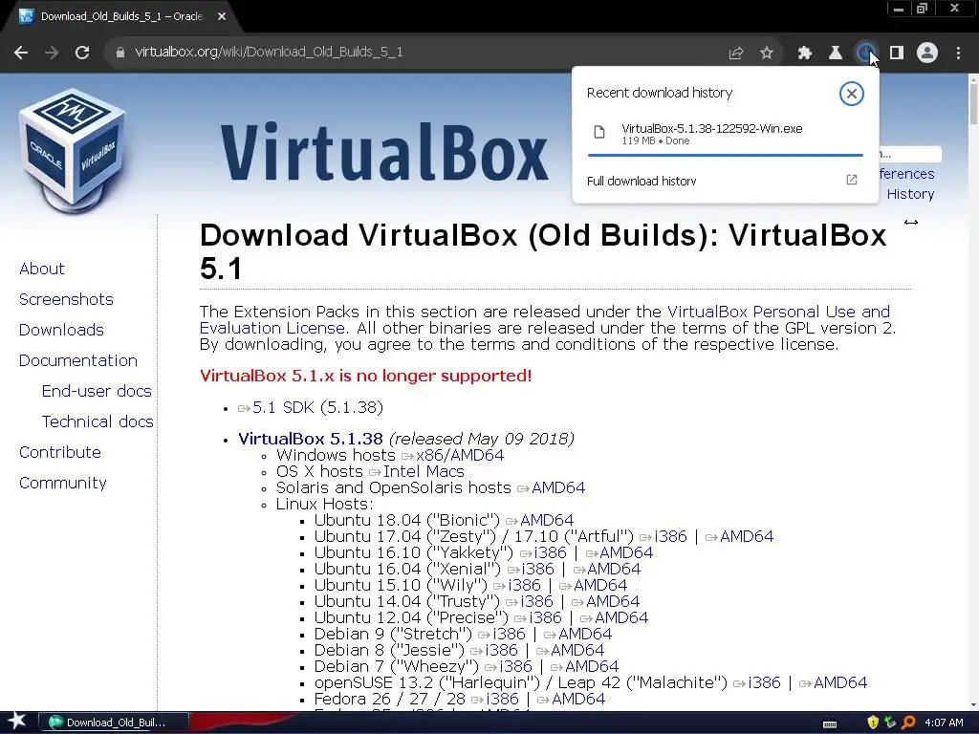Download Ubuntu 16.04 Xenial AMD64

[x=614, y=569]
